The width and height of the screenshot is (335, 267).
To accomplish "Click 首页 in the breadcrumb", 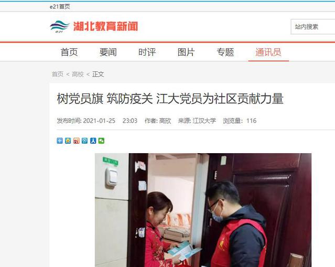I will (58, 74).
